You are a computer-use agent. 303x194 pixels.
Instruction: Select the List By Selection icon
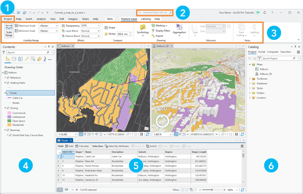[20, 59]
